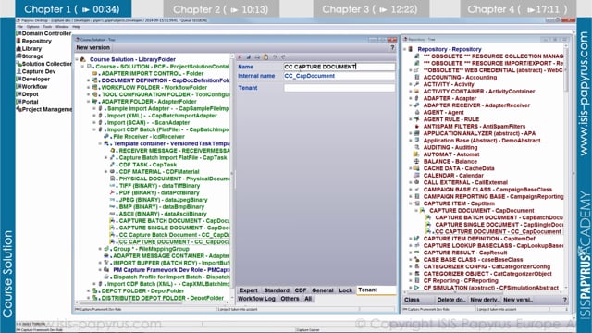The image size is (592, 333).
Task: Click the CF SIMULATION play-shaped icon
Action: 417,288
